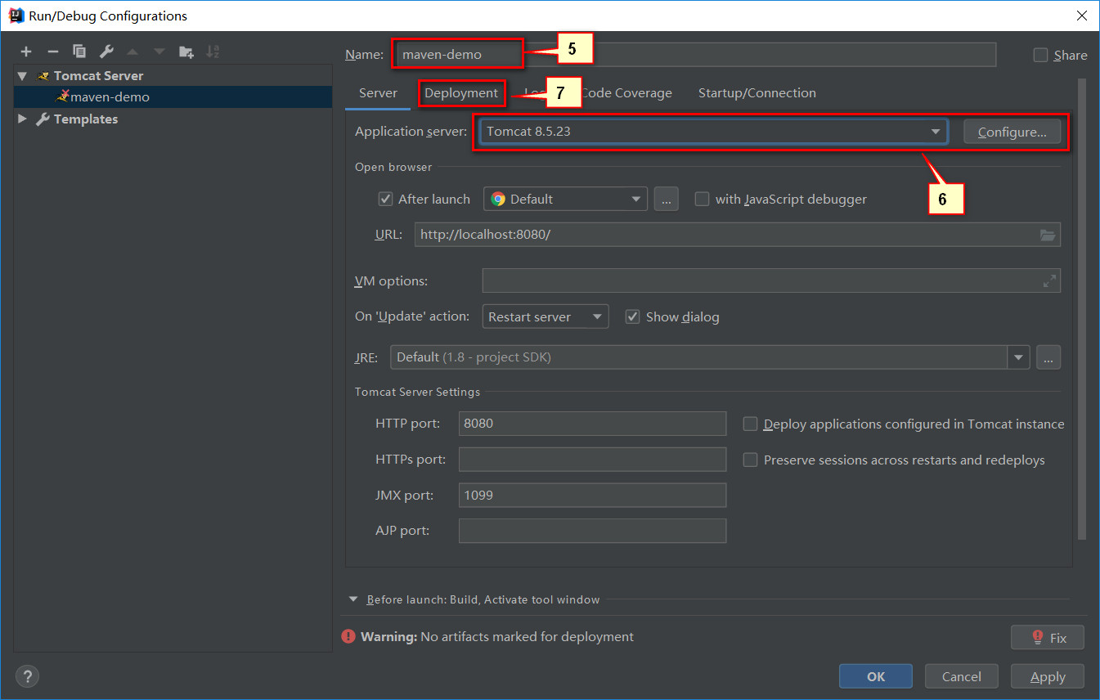Open the On 'Update' action dropdown

tap(546, 316)
